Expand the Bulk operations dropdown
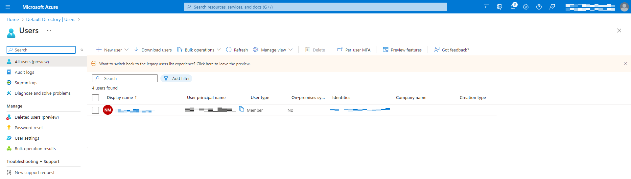631x179 pixels. [219, 50]
